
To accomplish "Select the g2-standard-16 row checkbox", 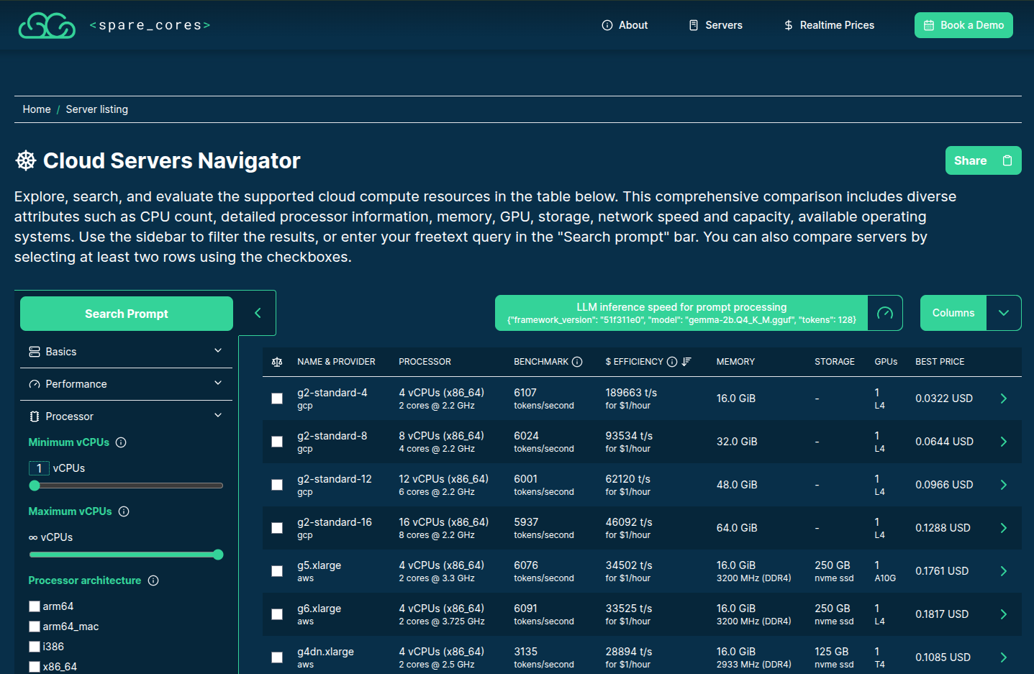I will coord(277,528).
